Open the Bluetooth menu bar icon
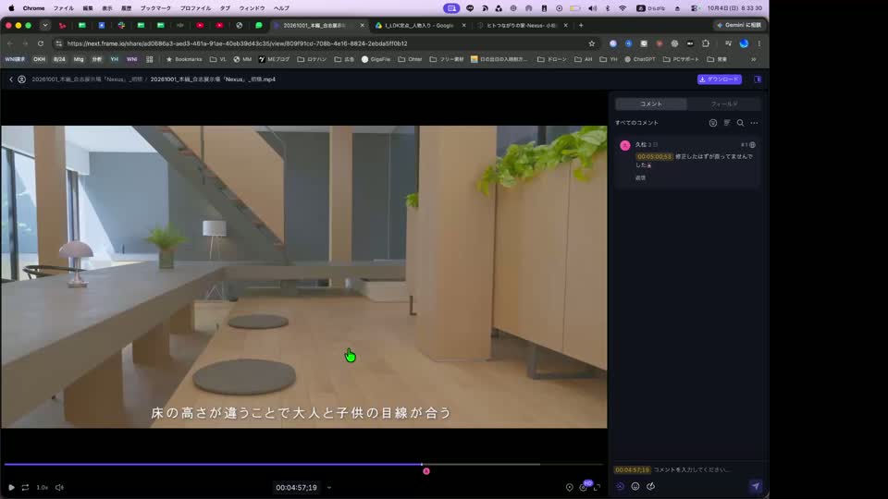888x499 pixels. click(608, 8)
